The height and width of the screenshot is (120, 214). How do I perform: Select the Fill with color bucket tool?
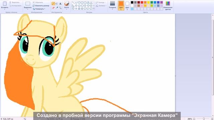(57, 4)
